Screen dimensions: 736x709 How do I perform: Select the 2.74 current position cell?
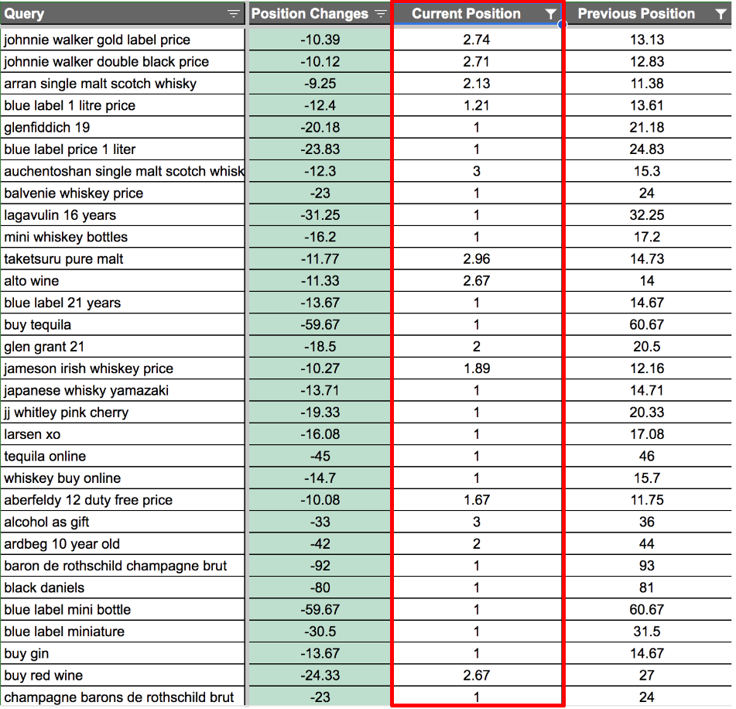click(477, 39)
